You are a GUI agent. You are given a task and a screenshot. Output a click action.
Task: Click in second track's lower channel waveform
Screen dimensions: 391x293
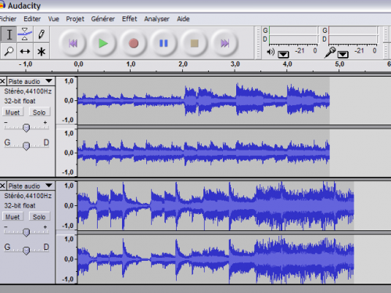point(215,259)
